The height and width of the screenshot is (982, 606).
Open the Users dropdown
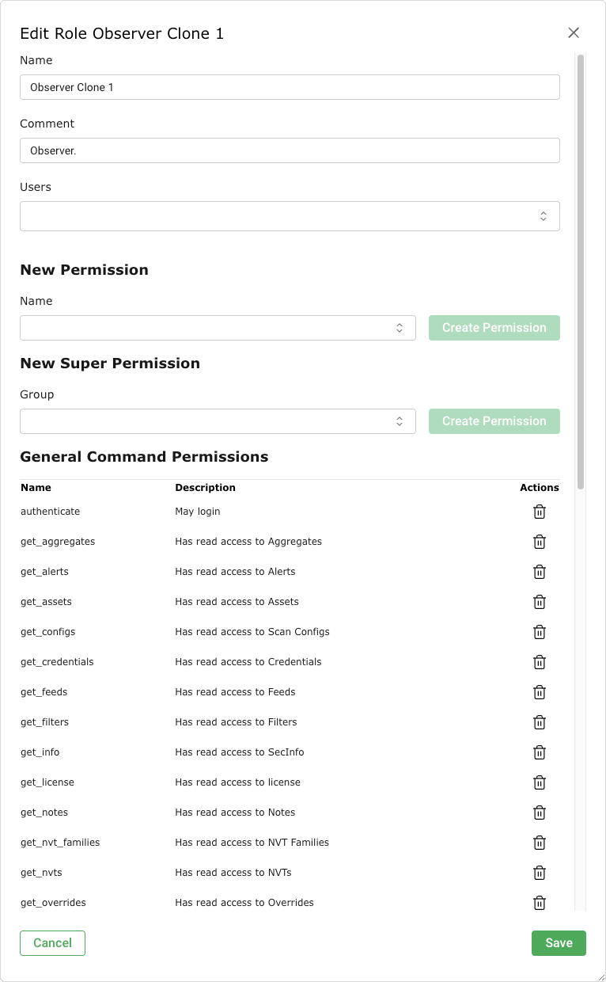point(290,216)
